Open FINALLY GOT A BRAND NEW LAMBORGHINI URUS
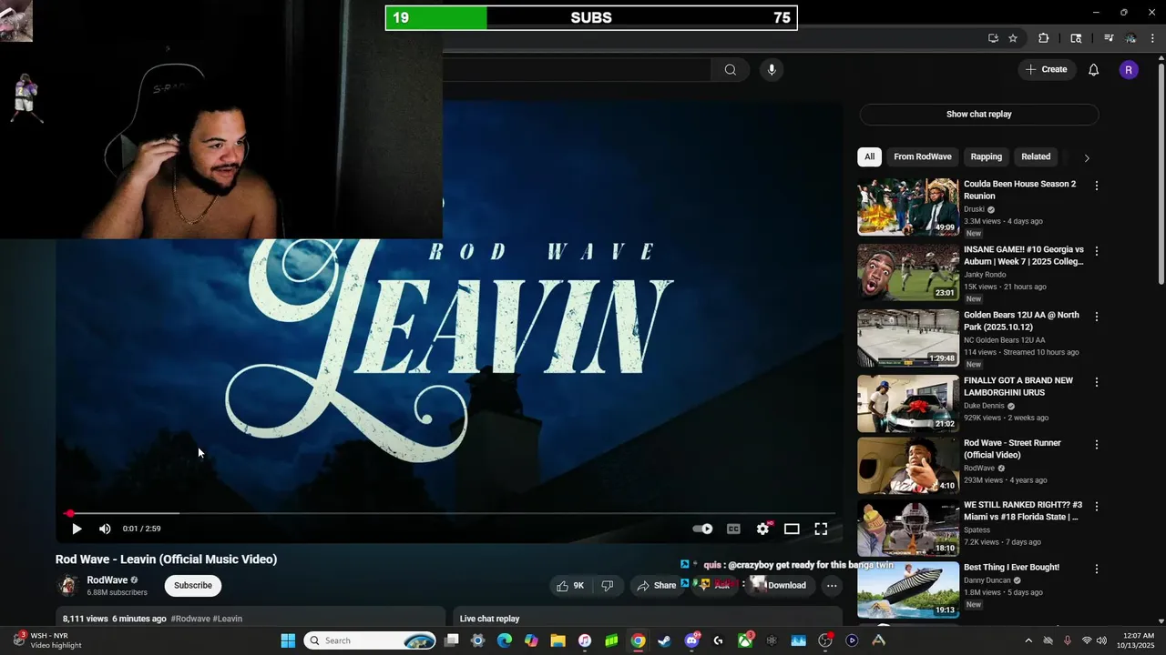Viewport: 1166px width, 655px height. [x=908, y=404]
